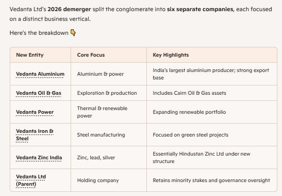Open the Vedanta Iron & Steel link
The width and height of the screenshot is (282, 196).
click(35, 135)
